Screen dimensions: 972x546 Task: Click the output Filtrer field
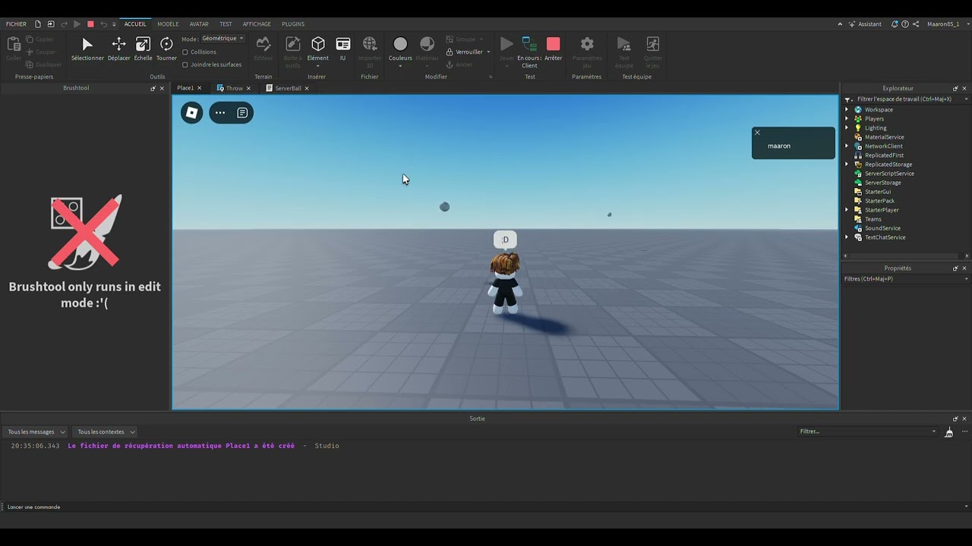[x=868, y=431]
